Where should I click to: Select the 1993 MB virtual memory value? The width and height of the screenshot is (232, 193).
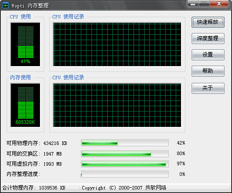pos(53,164)
